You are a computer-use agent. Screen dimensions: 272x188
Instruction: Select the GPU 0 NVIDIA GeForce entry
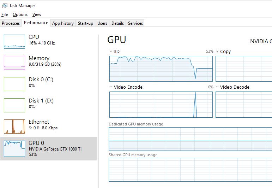click(x=49, y=149)
